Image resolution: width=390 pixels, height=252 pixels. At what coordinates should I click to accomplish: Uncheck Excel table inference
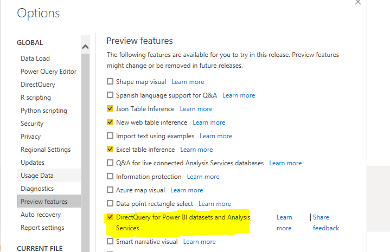[110, 149]
